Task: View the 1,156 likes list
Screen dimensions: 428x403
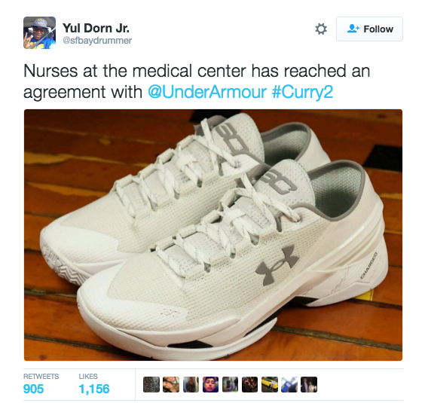Action: [94, 384]
